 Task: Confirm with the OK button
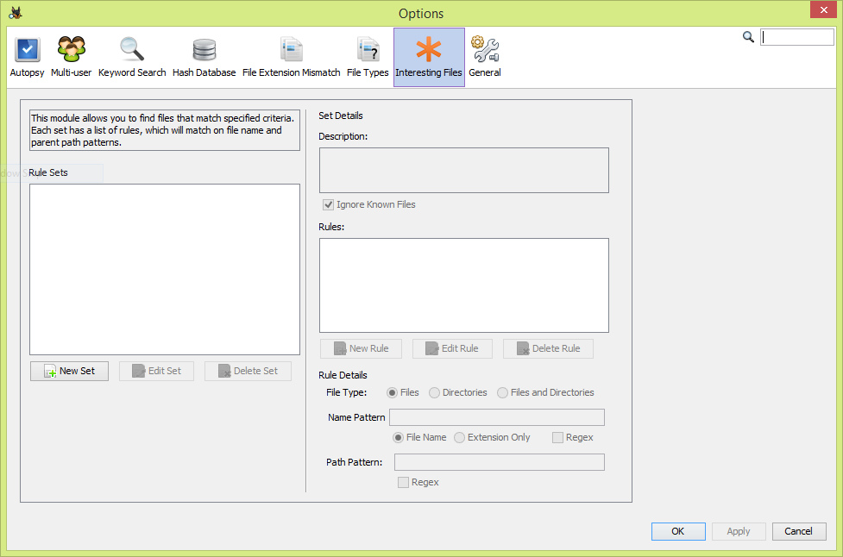(x=678, y=531)
